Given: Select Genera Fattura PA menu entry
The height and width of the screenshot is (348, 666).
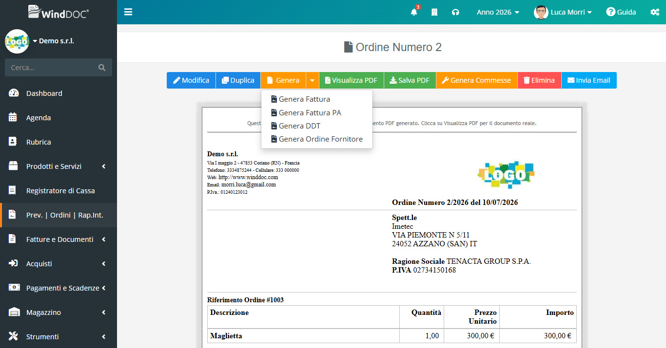Looking at the screenshot, I should coord(317,112).
